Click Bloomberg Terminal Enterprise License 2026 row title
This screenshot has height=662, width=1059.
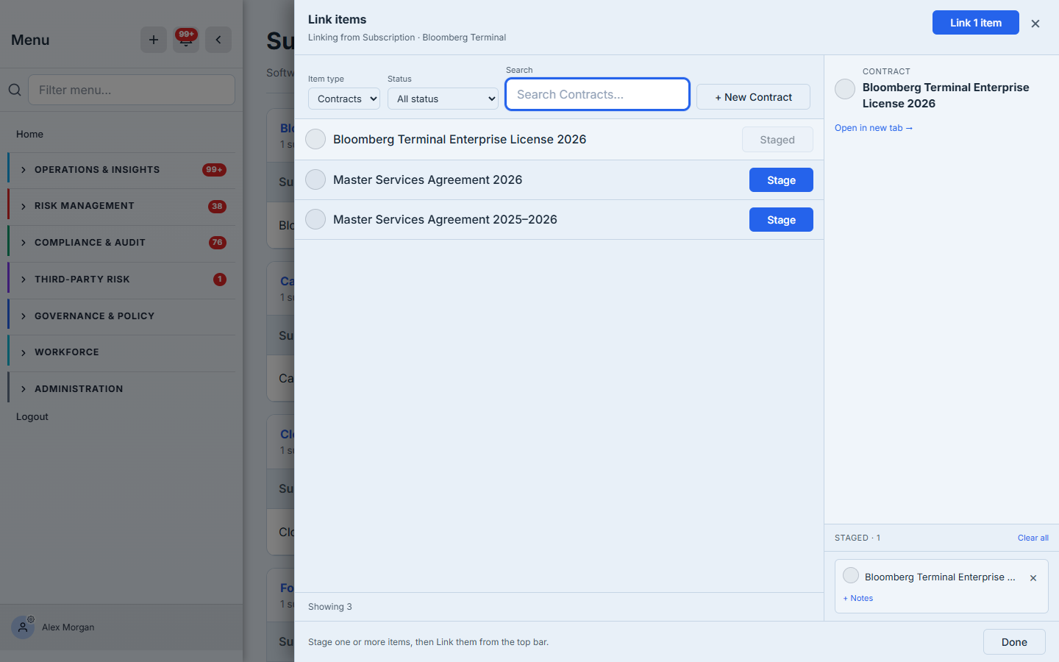(x=460, y=139)
